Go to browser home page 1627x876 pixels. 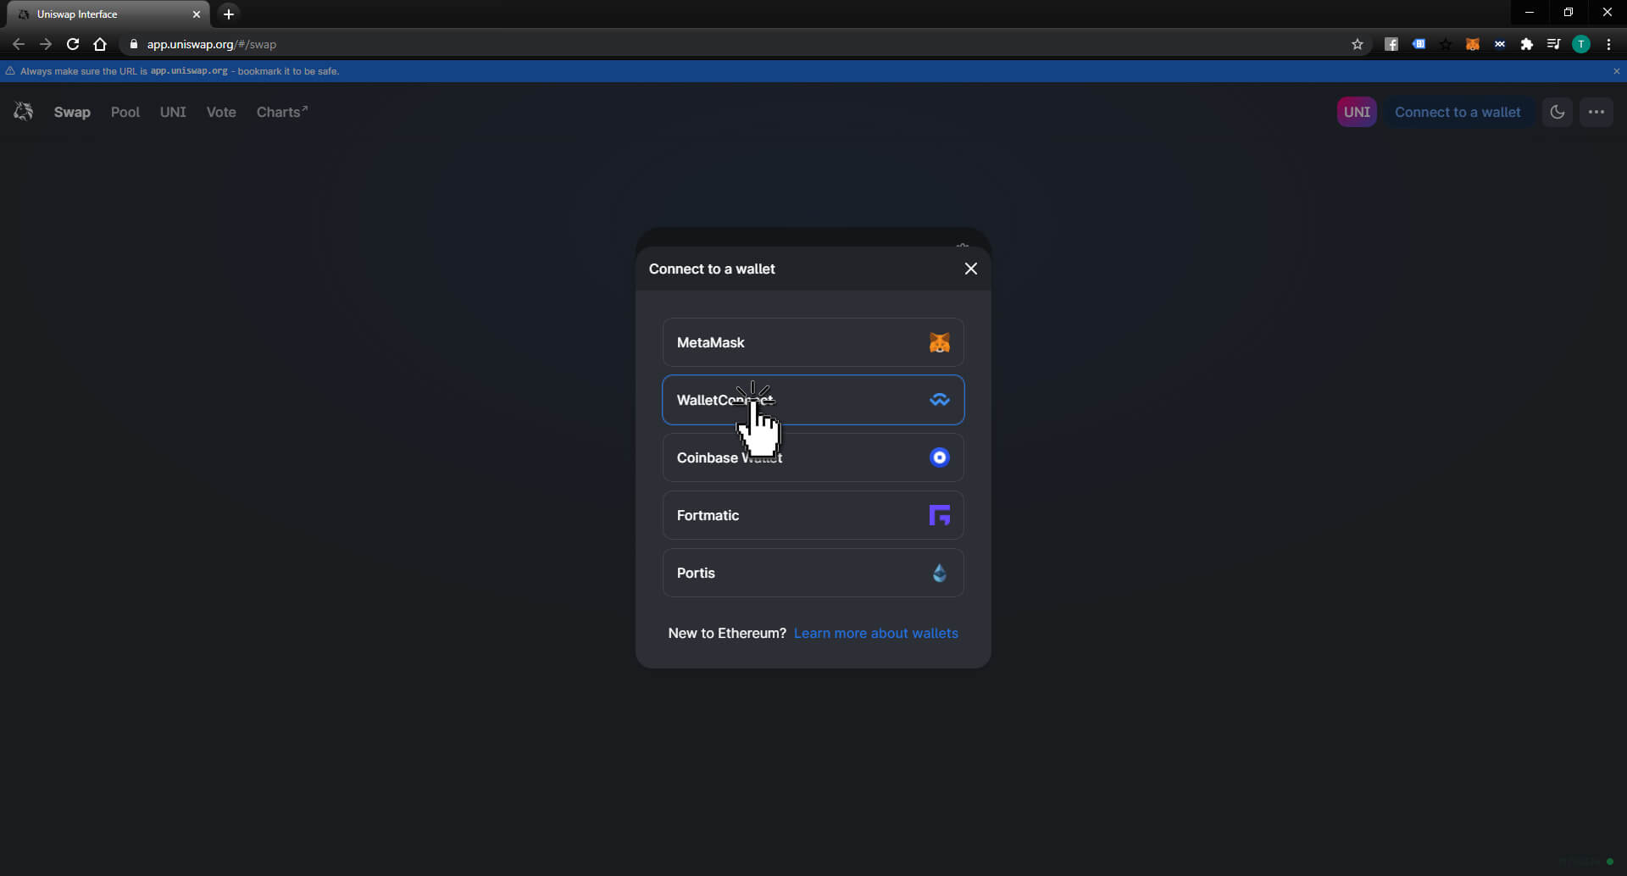(100, 44)
